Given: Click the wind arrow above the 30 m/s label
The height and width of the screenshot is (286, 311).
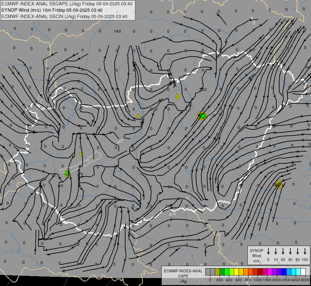Looking at the screenshot, I should tap(290, 251).
